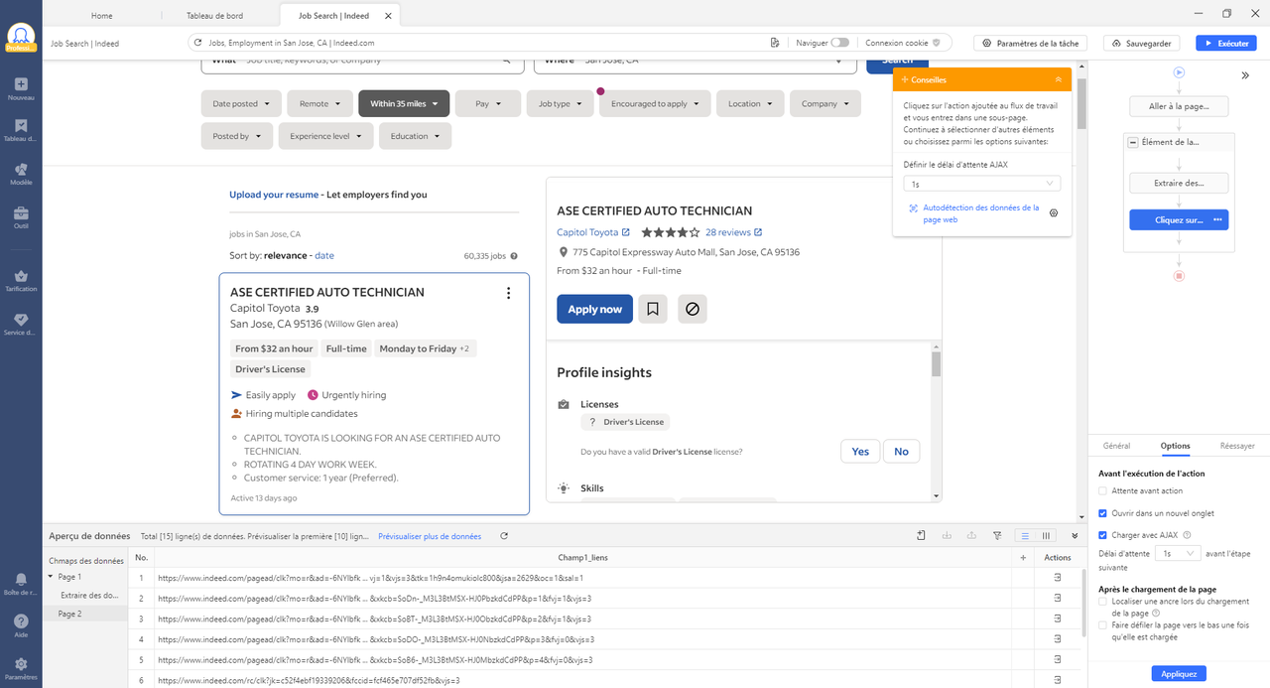The width and height of the screenshot is (1270, 688).
Task: Switch data preview to column view
Action: click(1046, 536)
